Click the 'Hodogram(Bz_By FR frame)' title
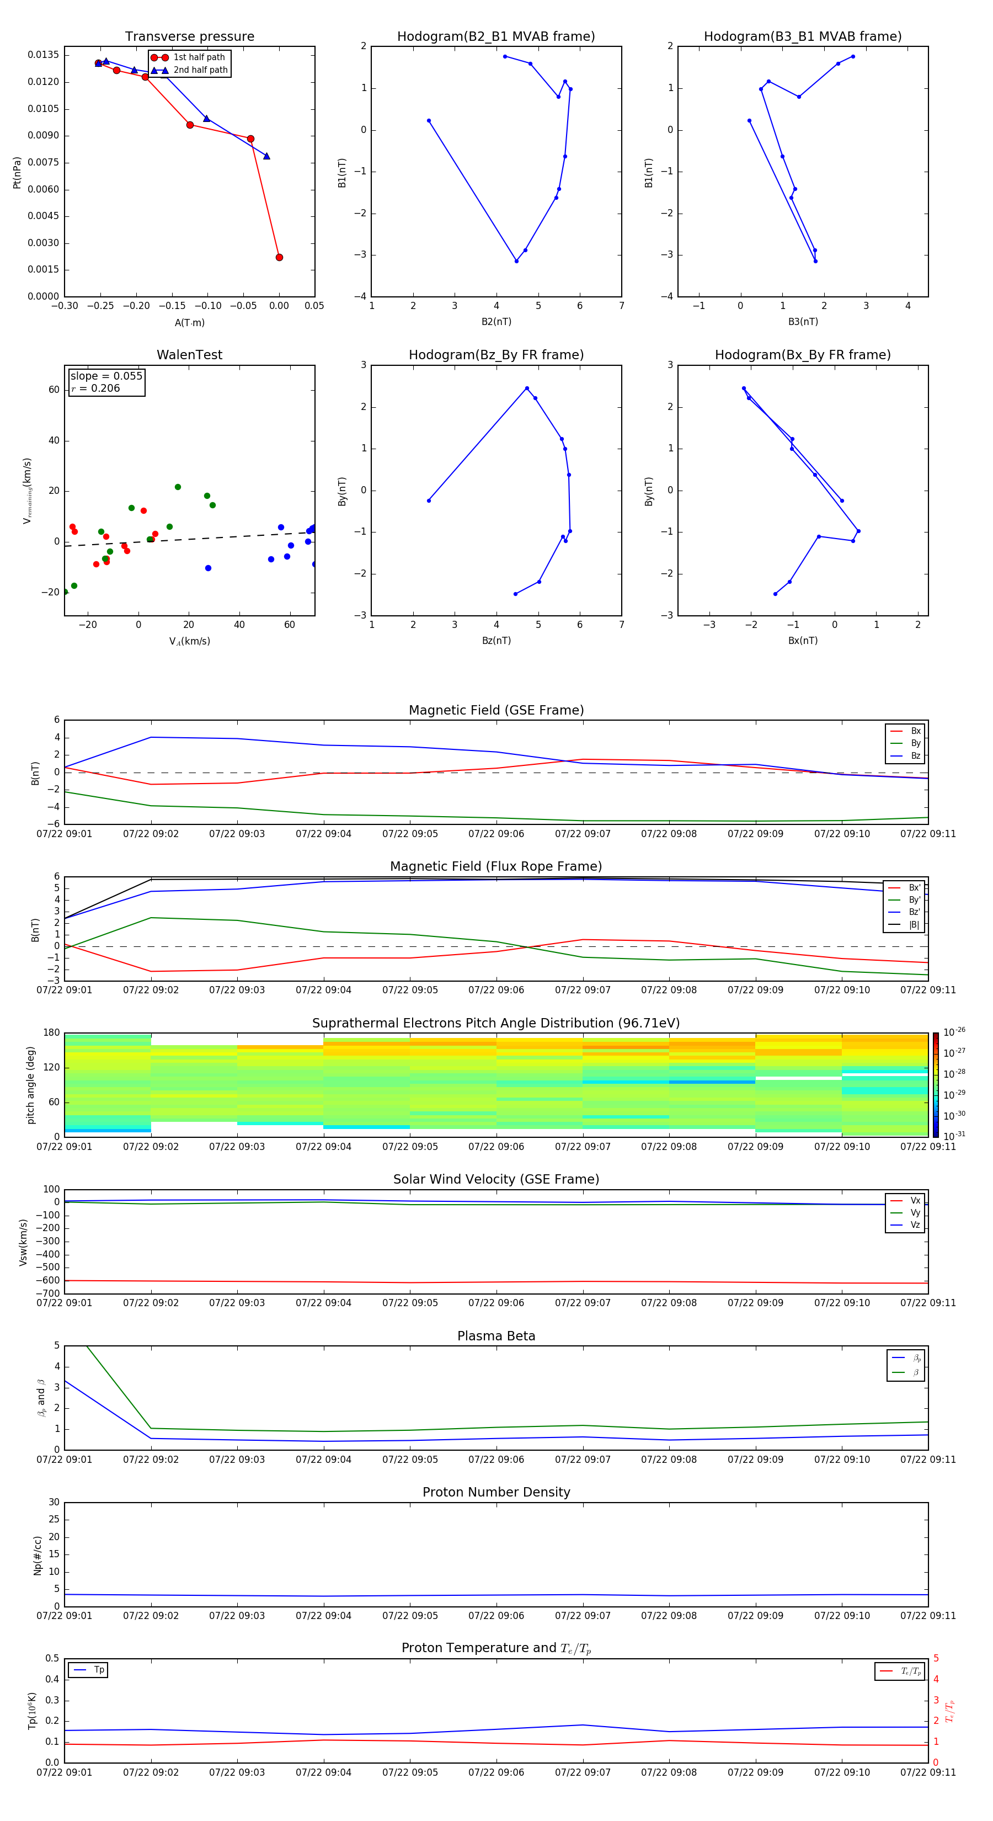This screenshot has width=993, height=1821. (496, 355)
